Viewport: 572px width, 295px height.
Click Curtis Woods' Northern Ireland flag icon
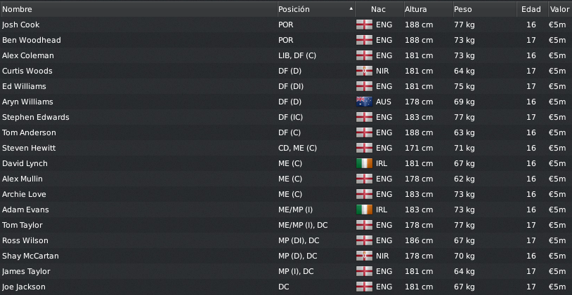(364, 71)
